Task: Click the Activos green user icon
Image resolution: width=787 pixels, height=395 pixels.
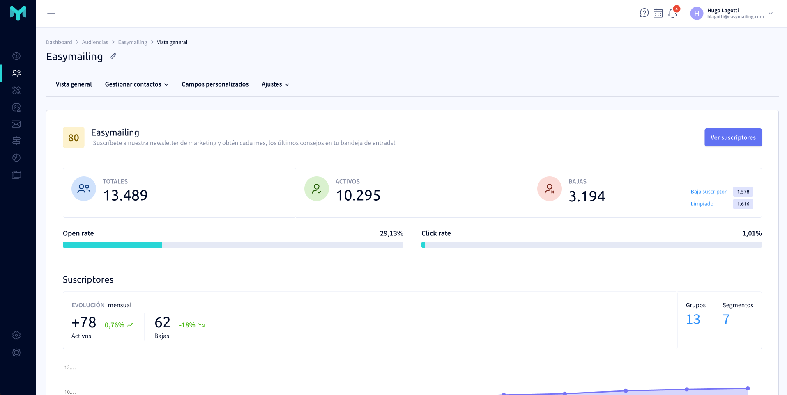Action: click(317, 189)
